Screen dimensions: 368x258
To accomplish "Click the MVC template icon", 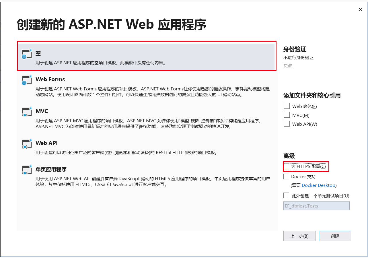I will pyautogui.click(x=27, y=112).
